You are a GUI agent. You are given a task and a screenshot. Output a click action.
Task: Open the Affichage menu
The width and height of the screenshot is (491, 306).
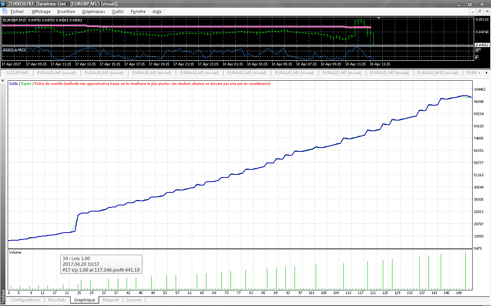41,11
